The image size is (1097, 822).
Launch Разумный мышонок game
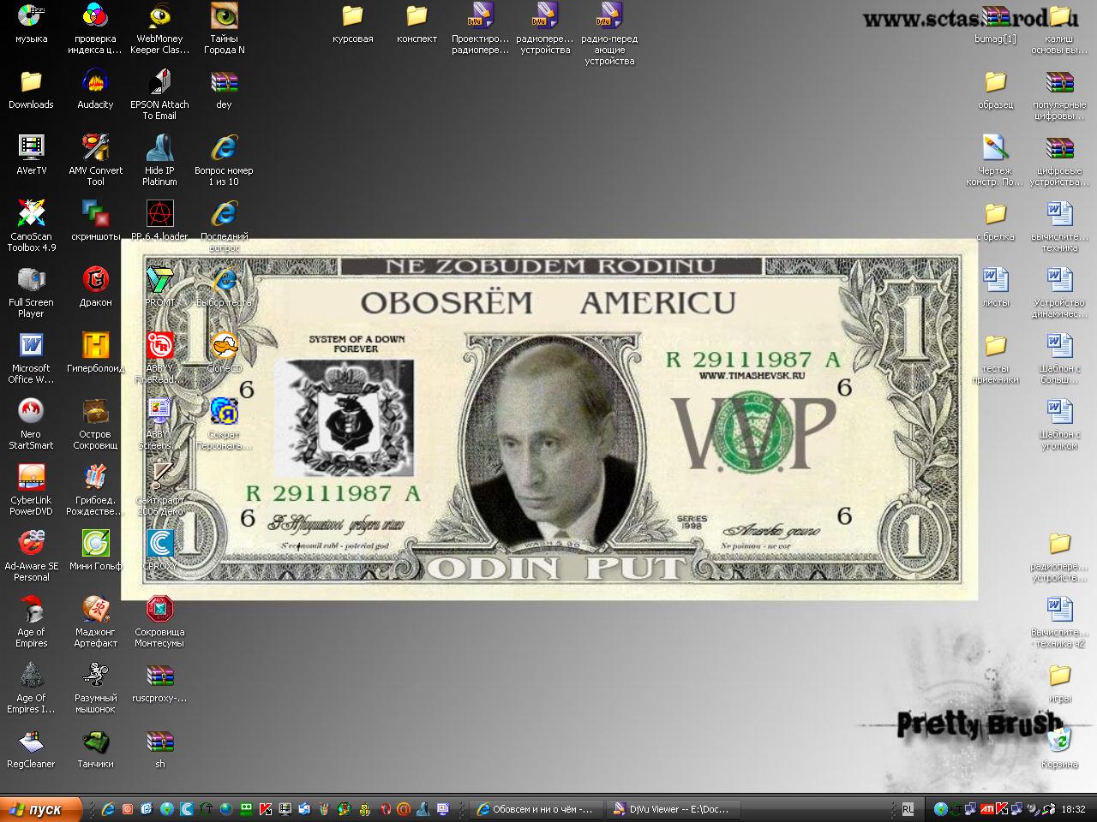[x=95, y=688]
